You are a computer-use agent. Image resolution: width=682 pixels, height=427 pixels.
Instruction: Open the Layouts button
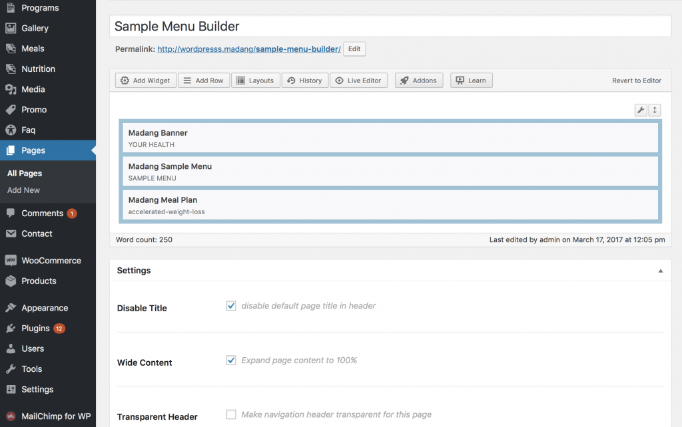point(256,80)
